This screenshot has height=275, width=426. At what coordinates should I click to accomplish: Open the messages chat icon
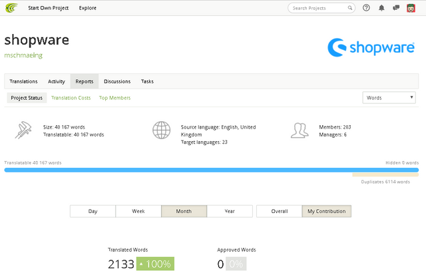(x=396, y=8)
